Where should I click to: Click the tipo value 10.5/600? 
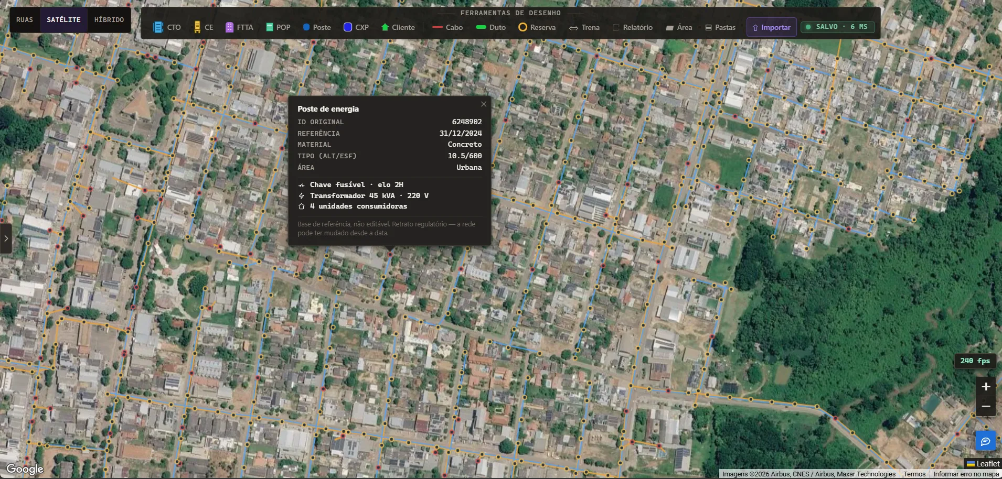[464, 156]
